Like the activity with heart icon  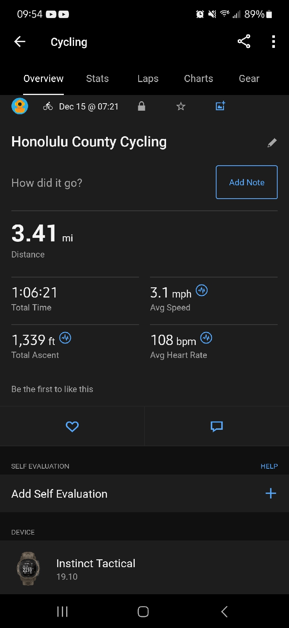[72, 426]
